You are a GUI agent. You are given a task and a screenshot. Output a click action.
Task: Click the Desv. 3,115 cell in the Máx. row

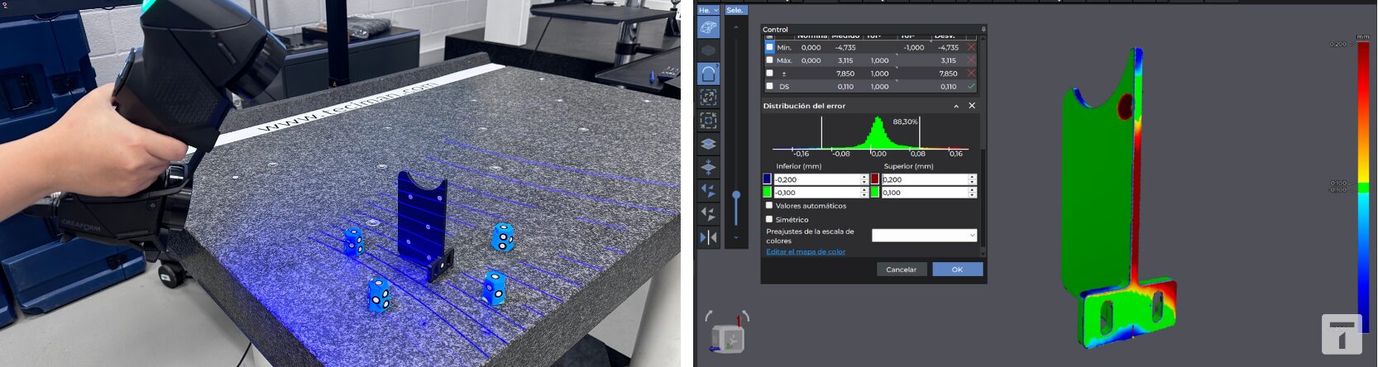click(x=949, y=60)
